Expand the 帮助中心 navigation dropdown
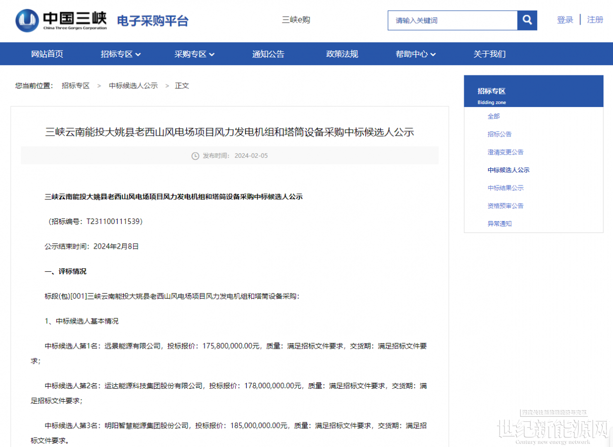 click(x=416, y=54)
